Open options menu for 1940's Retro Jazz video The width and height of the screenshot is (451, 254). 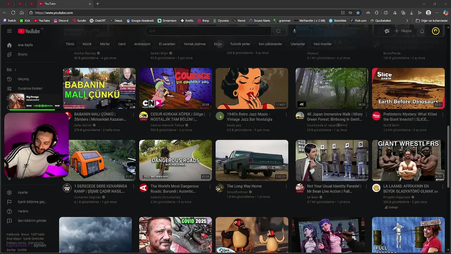coord(286,115)
